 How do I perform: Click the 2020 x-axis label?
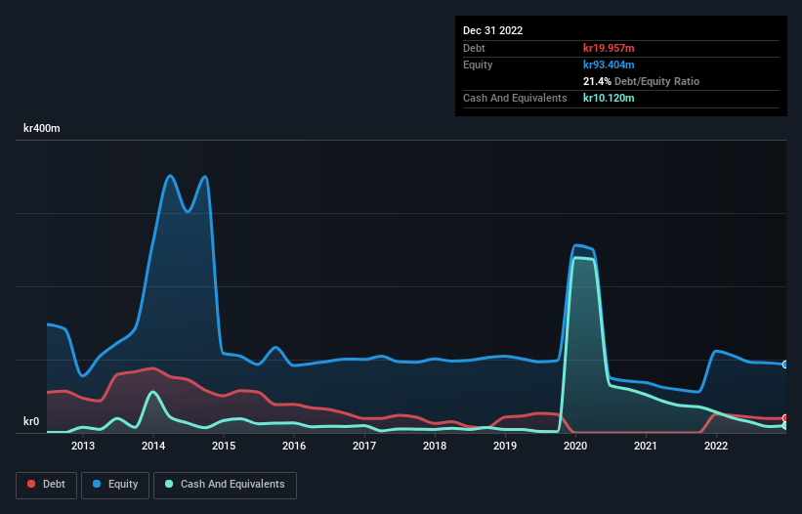[x=575, y=446]
